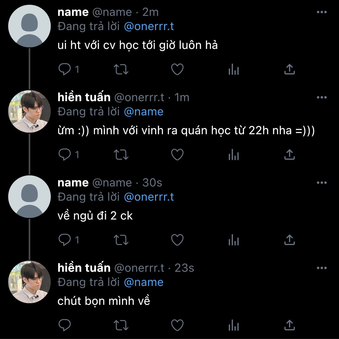
Task: Open hiền tuấn's display name on 1m tweet
Action: click(x=84, y=97)
